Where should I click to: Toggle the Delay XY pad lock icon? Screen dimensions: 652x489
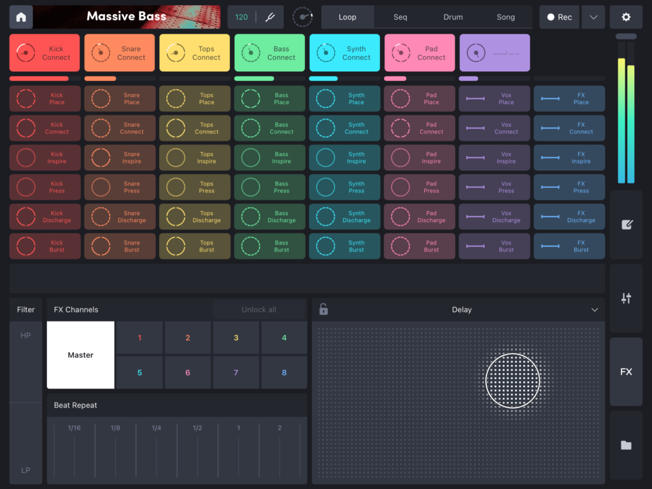323,309
